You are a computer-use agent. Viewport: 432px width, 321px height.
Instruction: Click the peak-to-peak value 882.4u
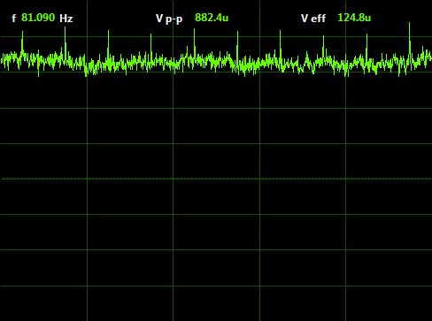[x=212, y=18]
